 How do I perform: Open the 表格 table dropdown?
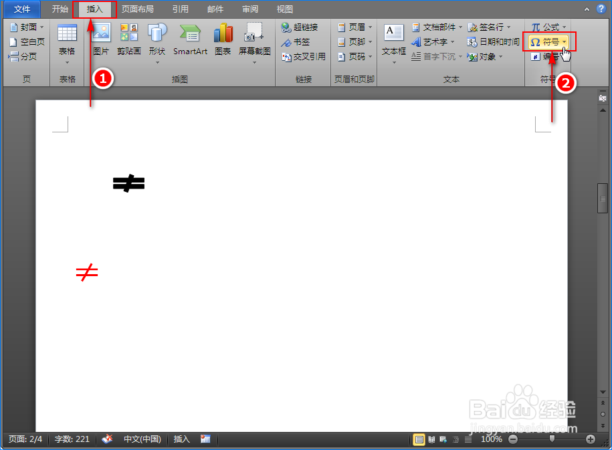click(66, 40)
